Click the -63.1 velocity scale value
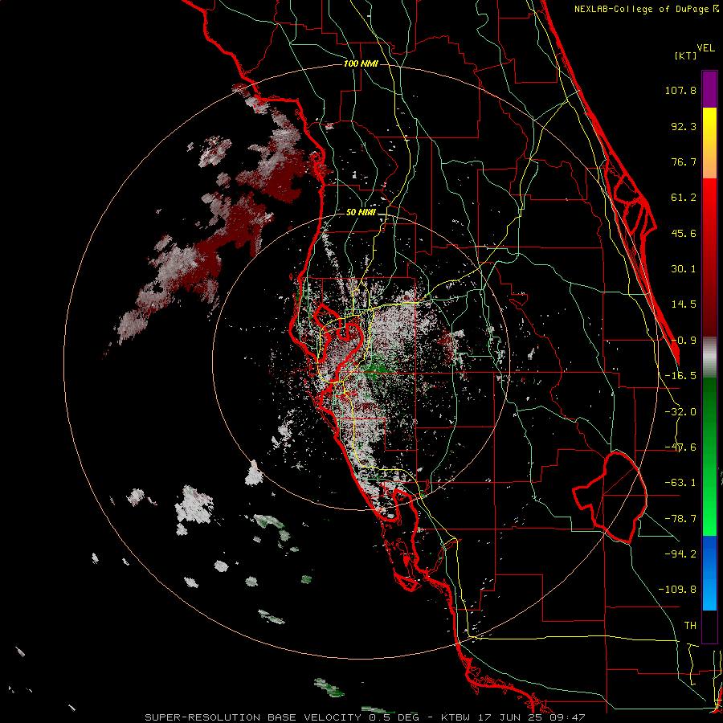This screenshot has width=723, height=723. pyautogui.click(x=680, y=483)
